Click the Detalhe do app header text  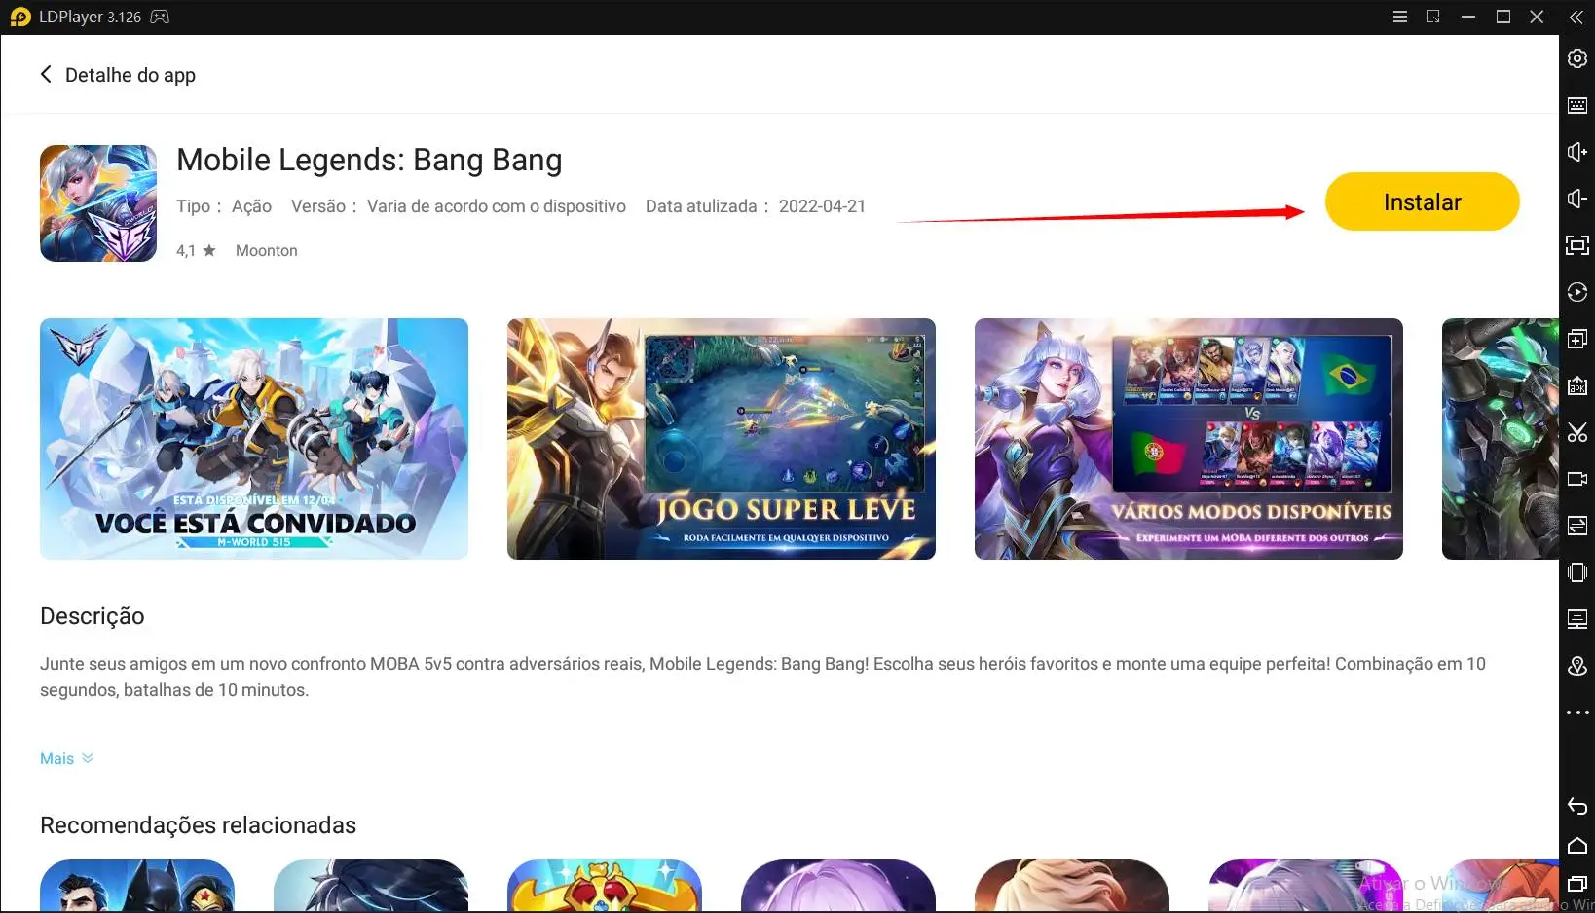pos(130,75)
